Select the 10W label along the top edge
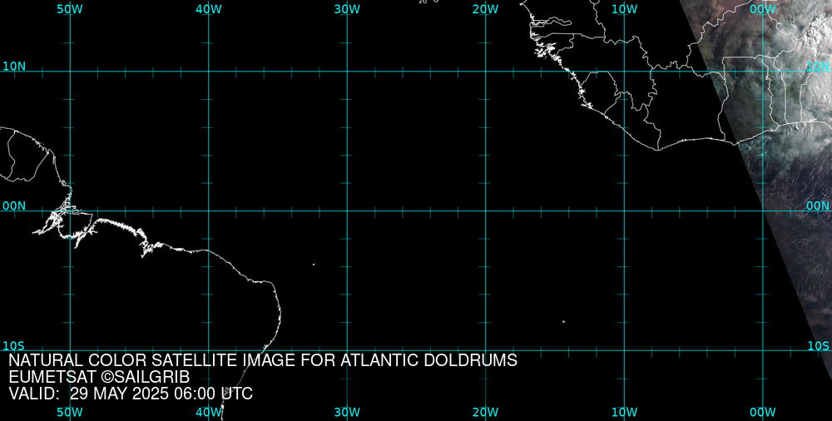This screenshot has height=421, width=832. 625,9
